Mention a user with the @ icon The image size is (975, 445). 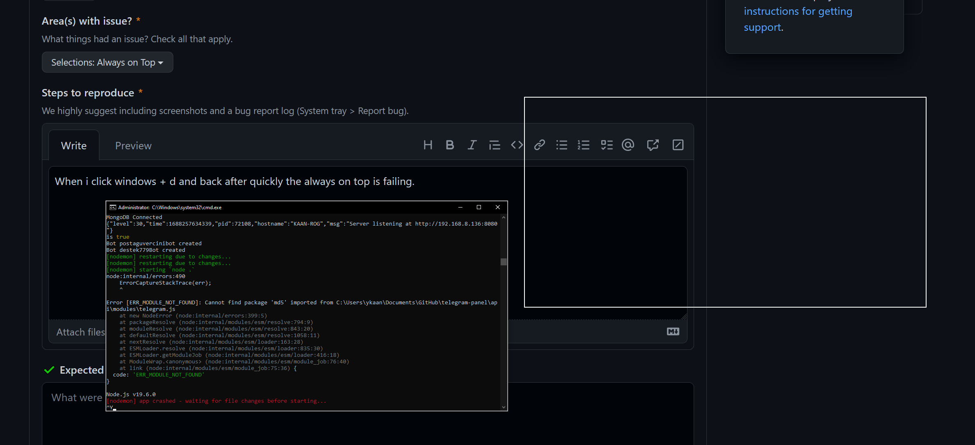(628, 144)
